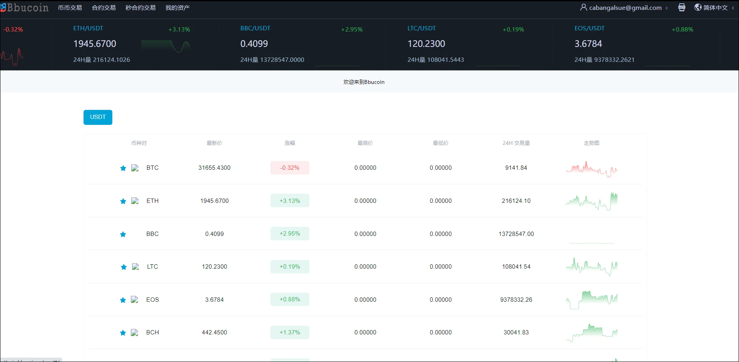739x362 pixels.
Task: Click the Bbucoin logo
Action: point(24,7)
